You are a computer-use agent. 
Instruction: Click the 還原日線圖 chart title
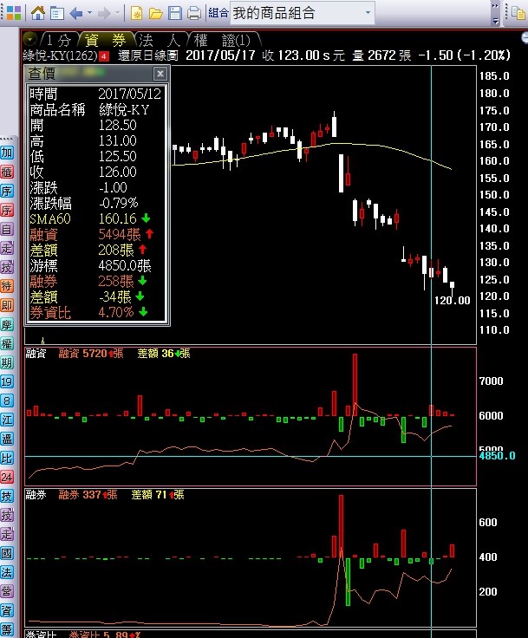(x=148, y=55)
